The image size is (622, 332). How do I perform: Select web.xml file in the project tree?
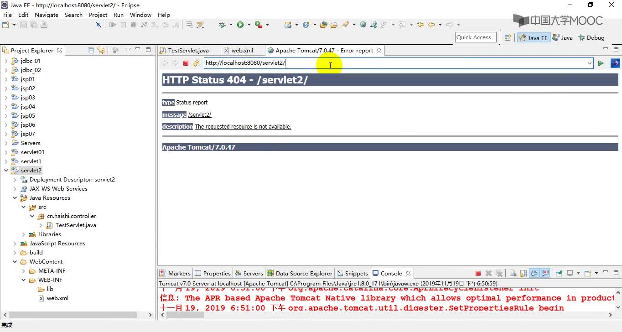(x=53, y=298)
